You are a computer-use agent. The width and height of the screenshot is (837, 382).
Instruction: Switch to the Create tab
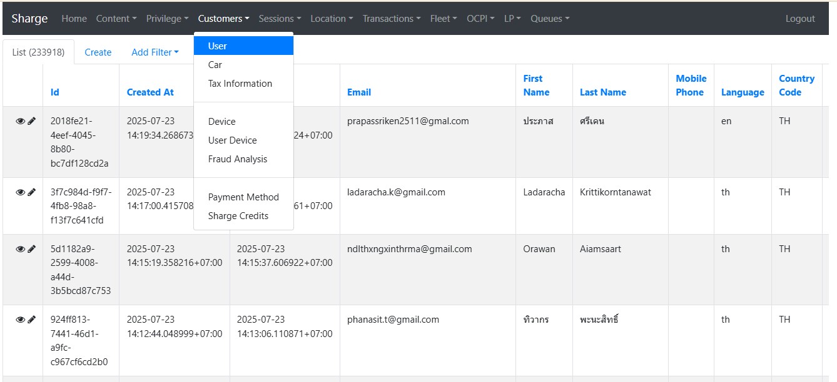[98, 52]
